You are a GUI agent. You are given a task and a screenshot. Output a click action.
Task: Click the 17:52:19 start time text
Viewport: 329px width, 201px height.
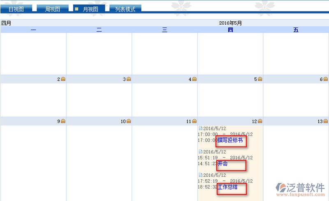pyautogui.click(x=208, y=181)
